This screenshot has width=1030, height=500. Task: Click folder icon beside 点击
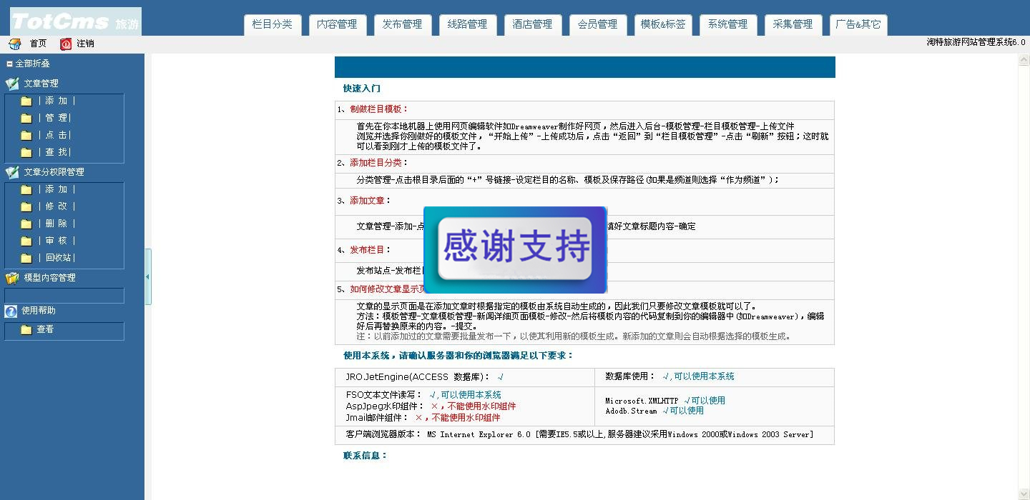[x=26, y=135]
